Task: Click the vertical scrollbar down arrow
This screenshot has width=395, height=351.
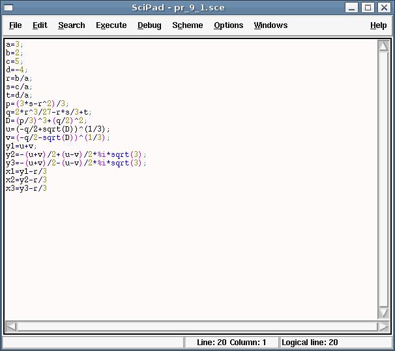Action: [x=383, y=313]
